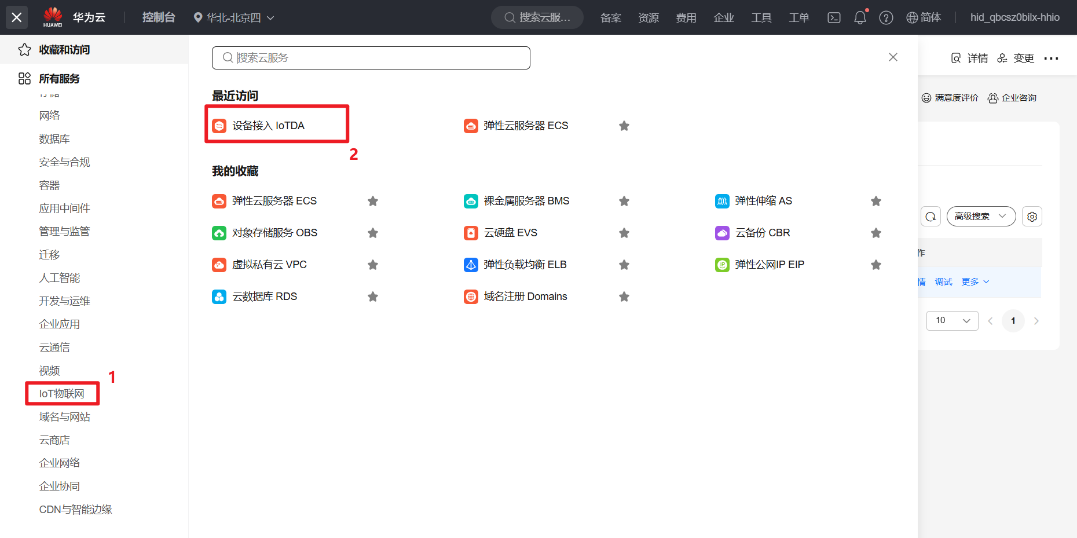Click the 云备份 CBR icon

[x=722, y=233]
